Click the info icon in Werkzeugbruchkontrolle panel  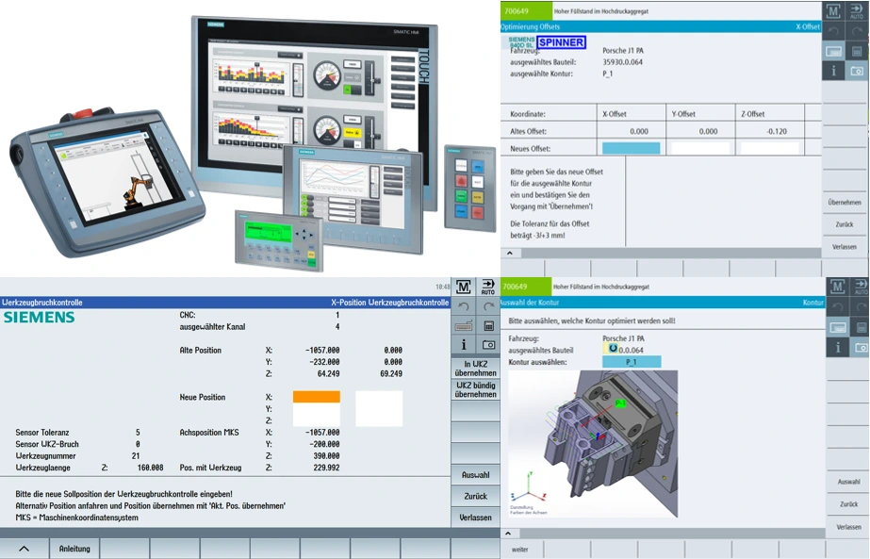(x=463, y=345)
